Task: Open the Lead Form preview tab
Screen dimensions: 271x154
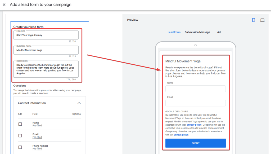Action: point(174,32)
